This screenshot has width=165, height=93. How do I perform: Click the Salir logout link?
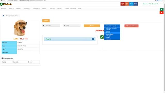point(80,9)
